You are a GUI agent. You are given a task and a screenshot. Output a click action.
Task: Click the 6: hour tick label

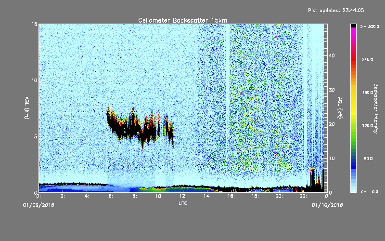point(111,196)
